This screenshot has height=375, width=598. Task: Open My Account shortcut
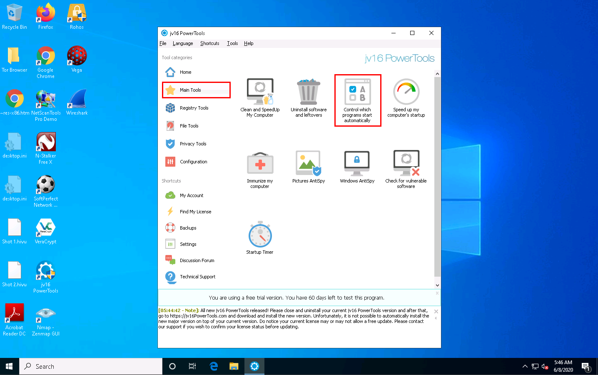[184, 195]
